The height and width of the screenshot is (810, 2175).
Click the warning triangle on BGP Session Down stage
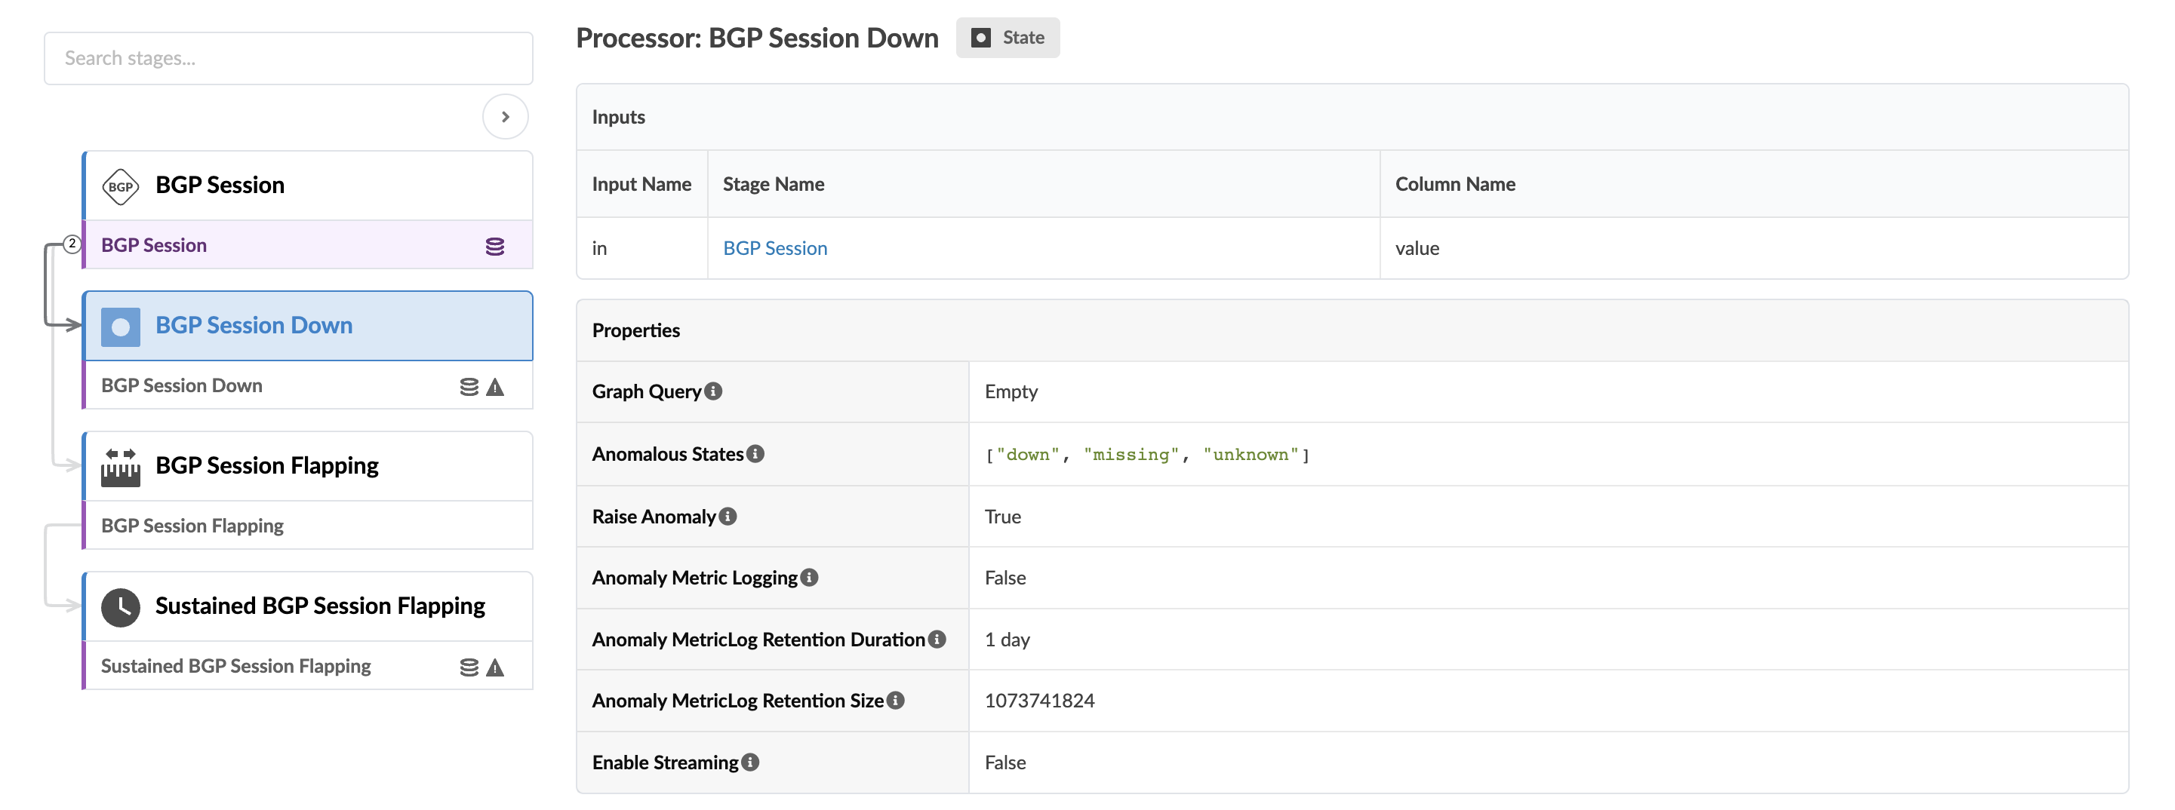[496, 386]
